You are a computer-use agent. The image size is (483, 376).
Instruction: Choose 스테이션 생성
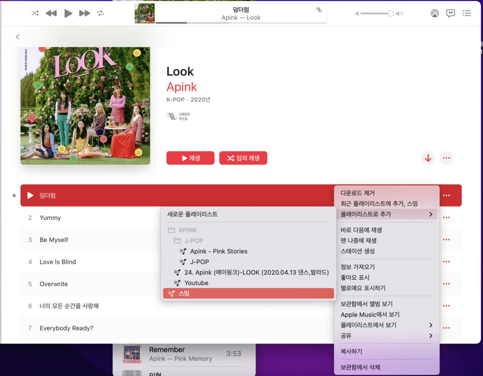387,251
